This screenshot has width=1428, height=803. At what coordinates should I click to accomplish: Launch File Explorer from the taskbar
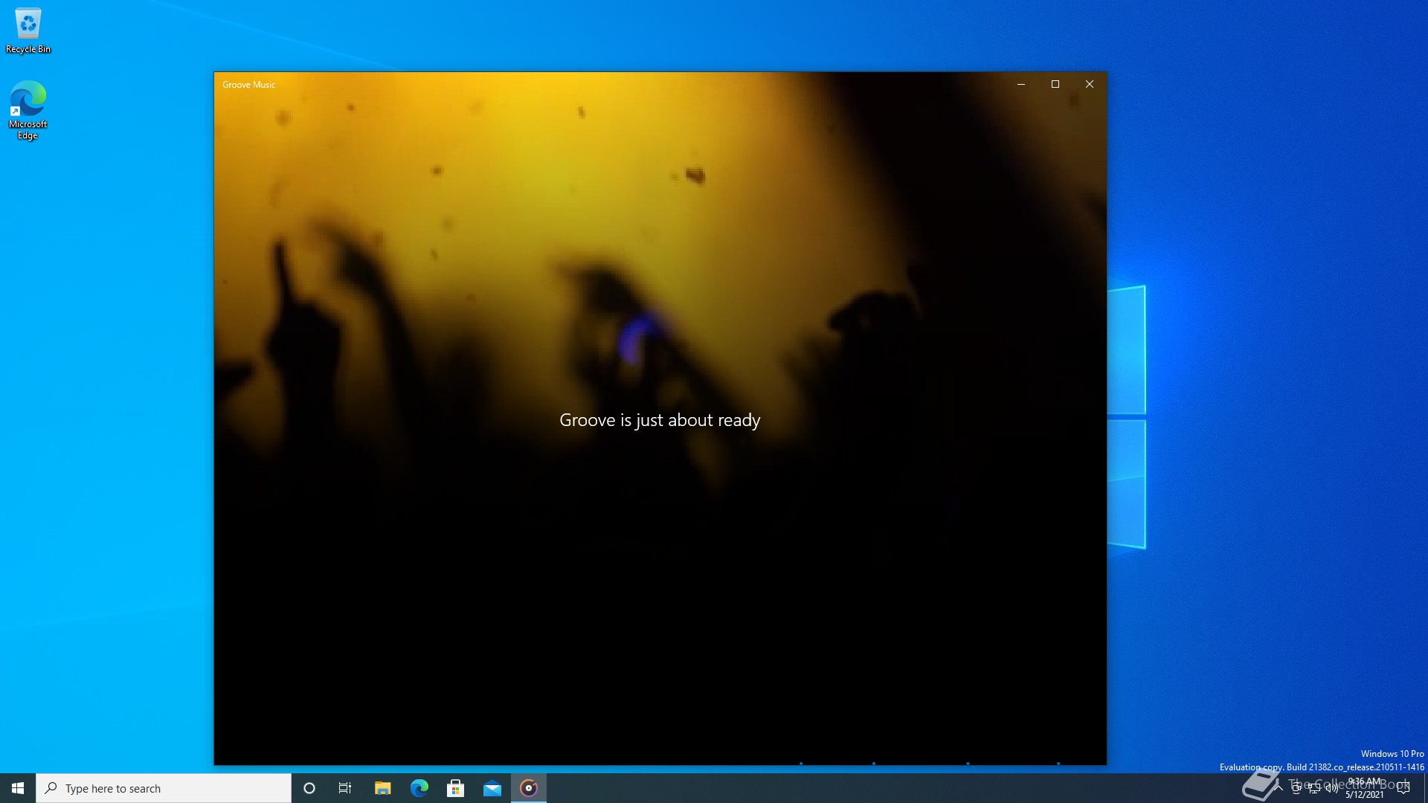[382, 788]
